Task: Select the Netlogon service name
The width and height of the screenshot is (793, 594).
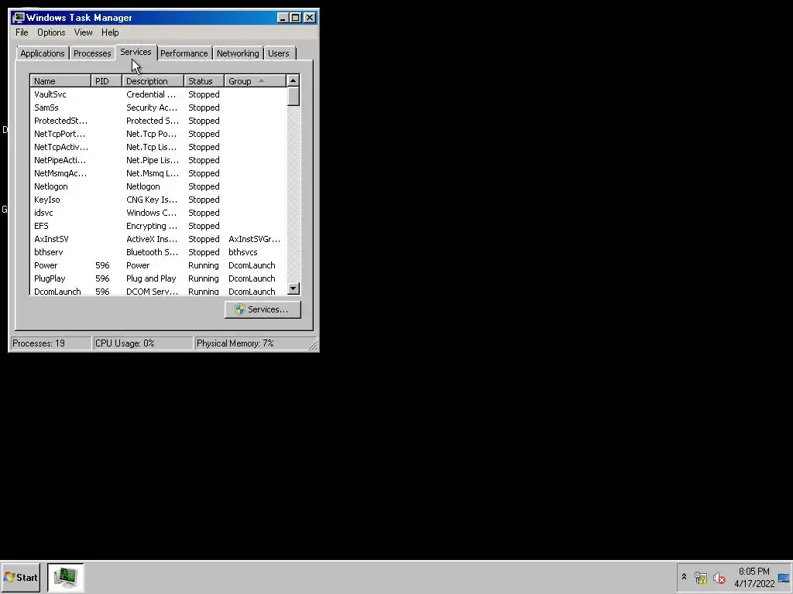Action: pos(50,186)
